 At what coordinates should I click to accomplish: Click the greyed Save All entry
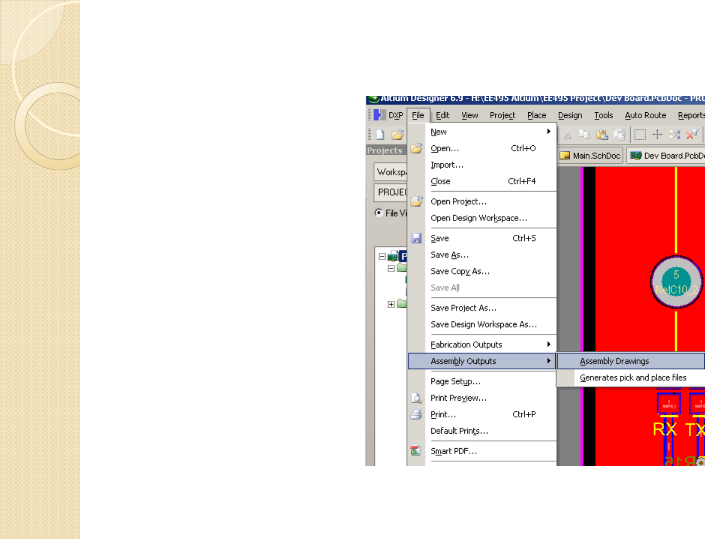(x=482, y=287)
